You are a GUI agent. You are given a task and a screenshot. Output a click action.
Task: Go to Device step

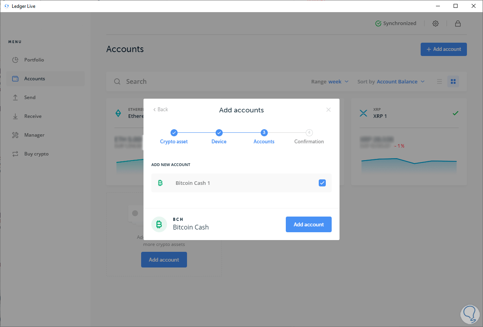(x=219, y=137)
